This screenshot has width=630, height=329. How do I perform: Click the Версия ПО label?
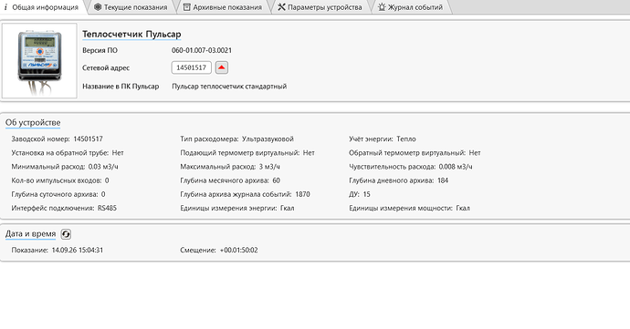pyautogui.click(x=100, y=50)
